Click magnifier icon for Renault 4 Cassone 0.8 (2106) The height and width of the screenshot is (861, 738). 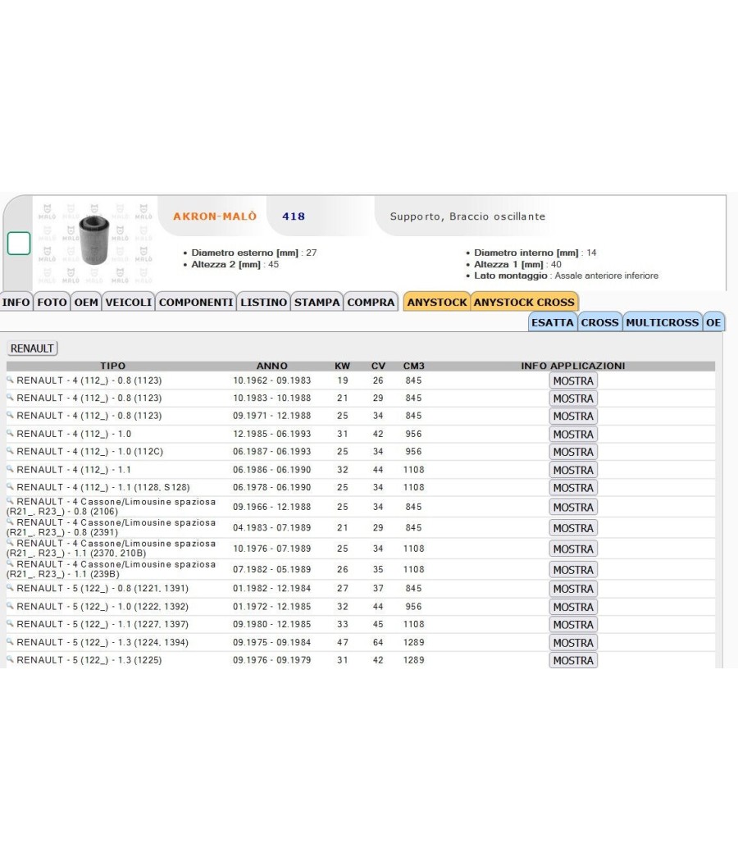tap(10, 501)
